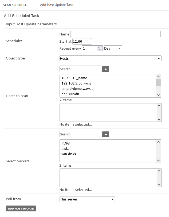Click the Name input field
Viewport: 169px width, 217px height.
115,34
